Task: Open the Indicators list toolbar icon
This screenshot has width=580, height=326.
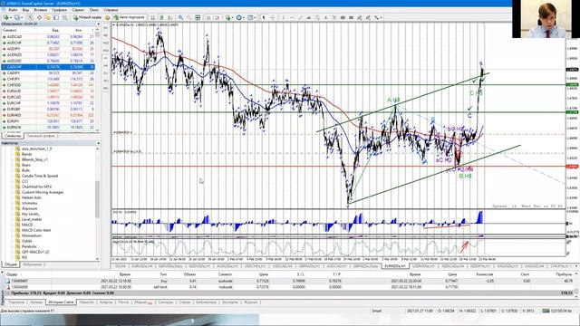Action: click(x=227, y=17)
